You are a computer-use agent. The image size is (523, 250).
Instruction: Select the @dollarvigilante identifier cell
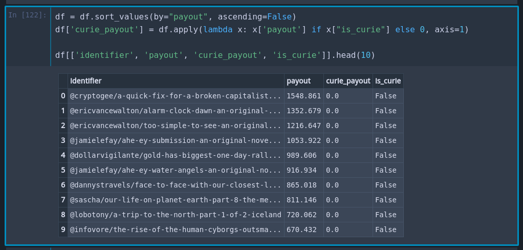point(176,155)
